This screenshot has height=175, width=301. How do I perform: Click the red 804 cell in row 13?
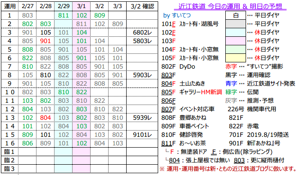[x=46, y=118]
